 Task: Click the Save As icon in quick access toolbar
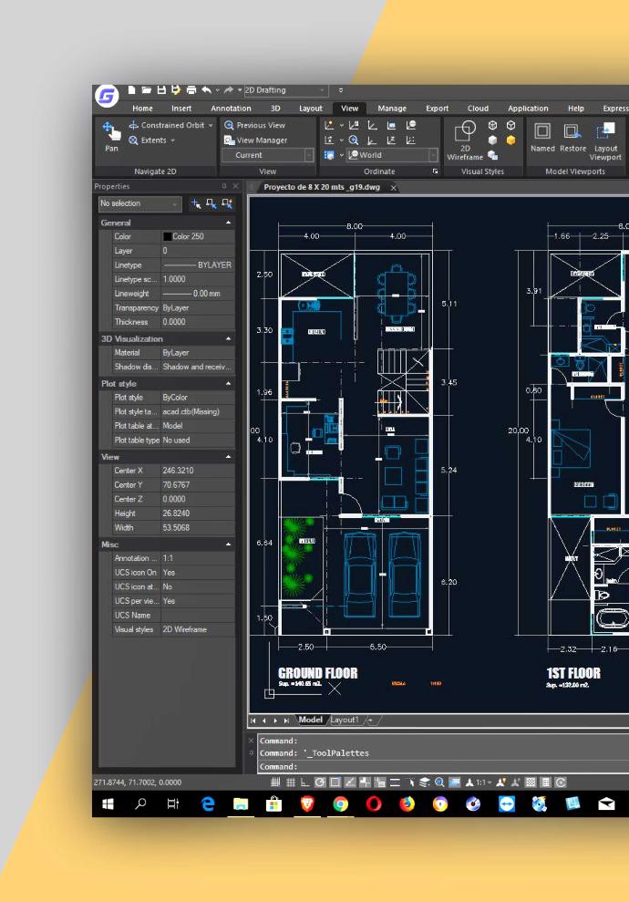176,89
